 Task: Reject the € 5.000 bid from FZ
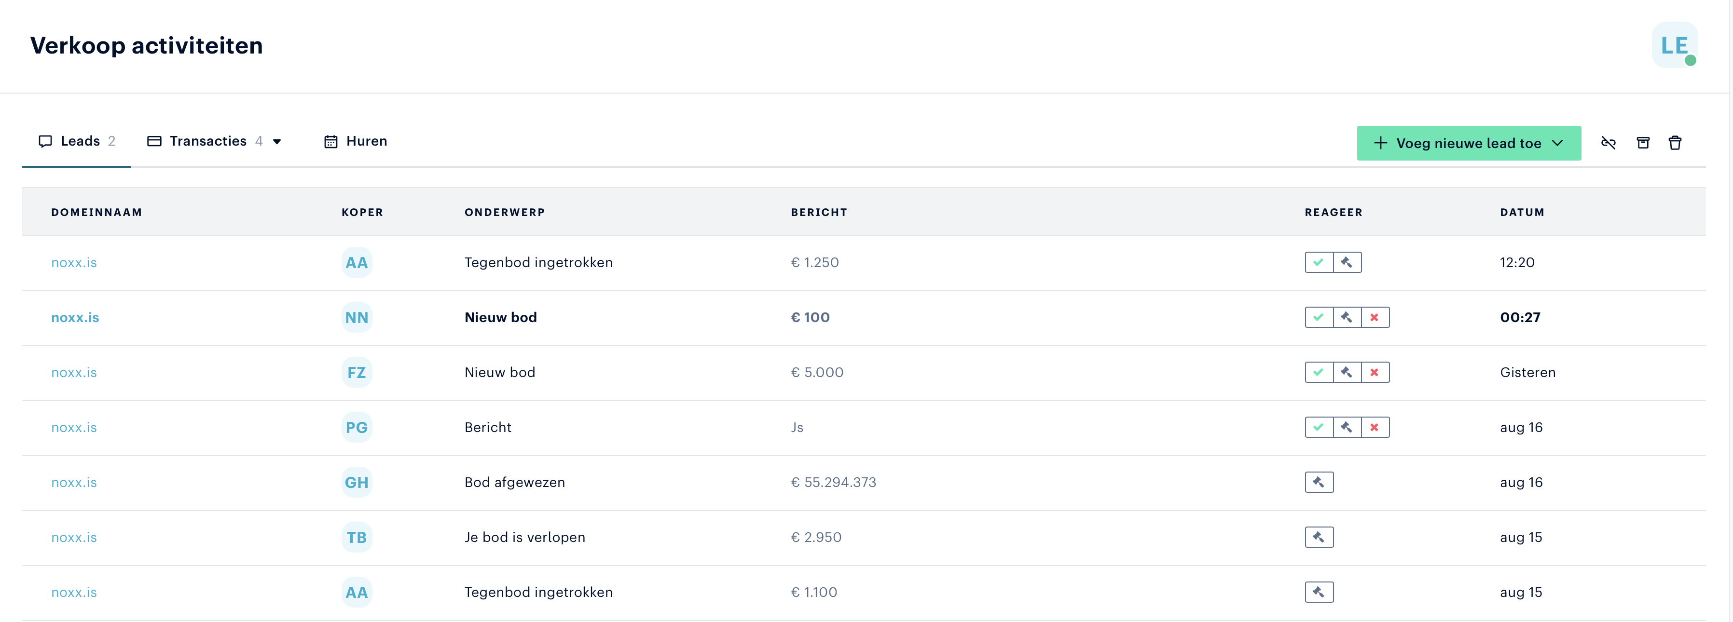point(1375,373)
